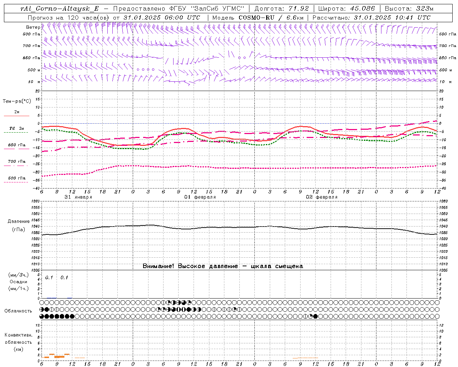The width and height of the screenshot is (458, 367).
Task: Click the Ветер panel label
Action: 33,27
